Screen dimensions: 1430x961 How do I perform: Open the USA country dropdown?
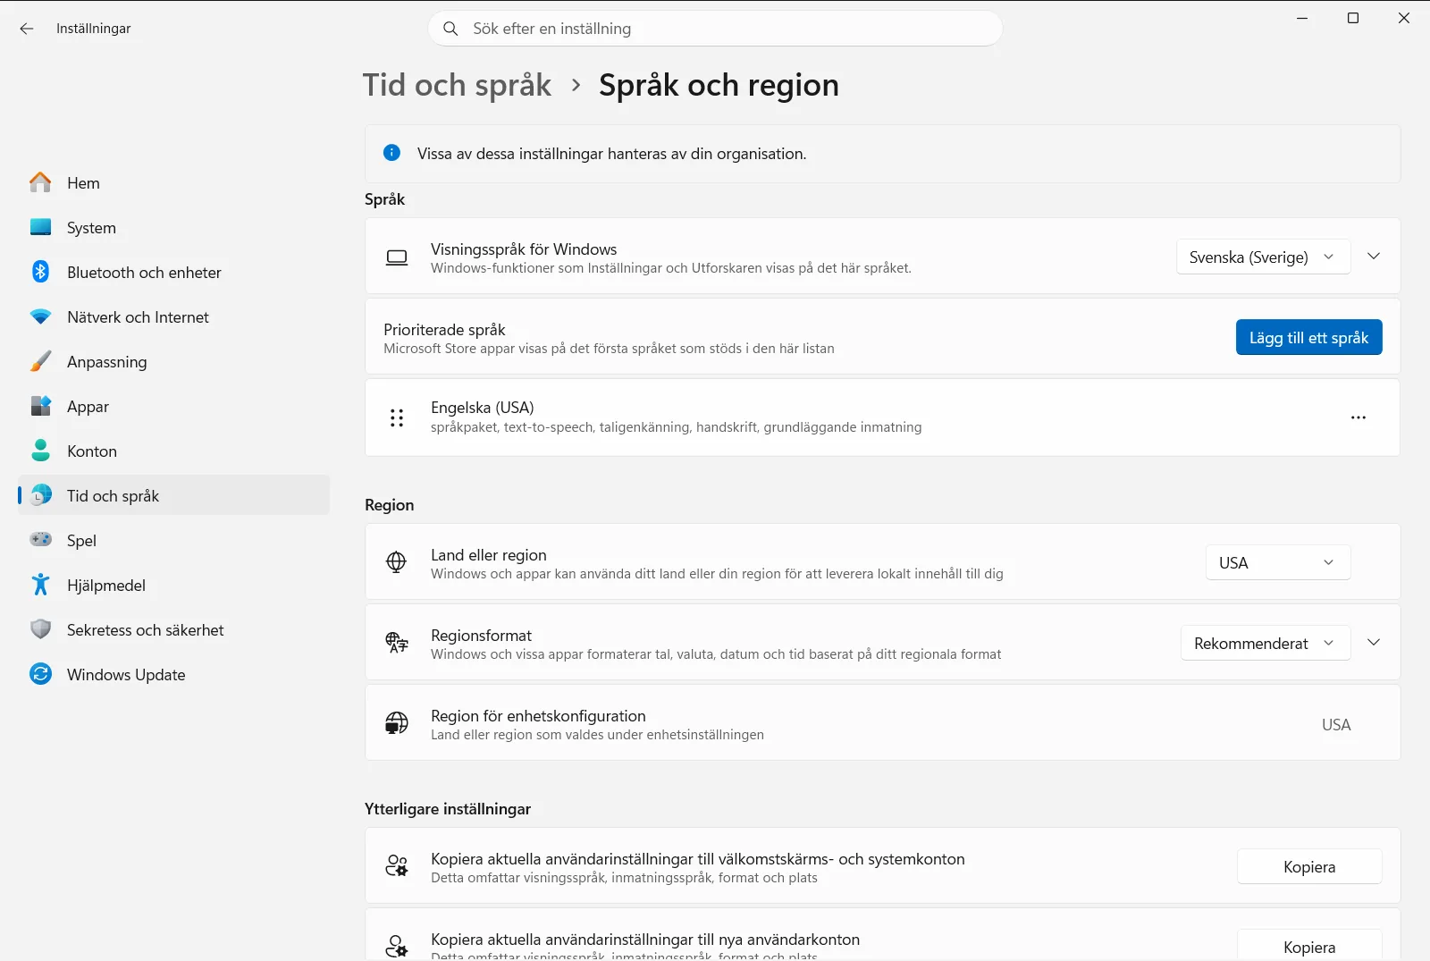(1278, 562)
